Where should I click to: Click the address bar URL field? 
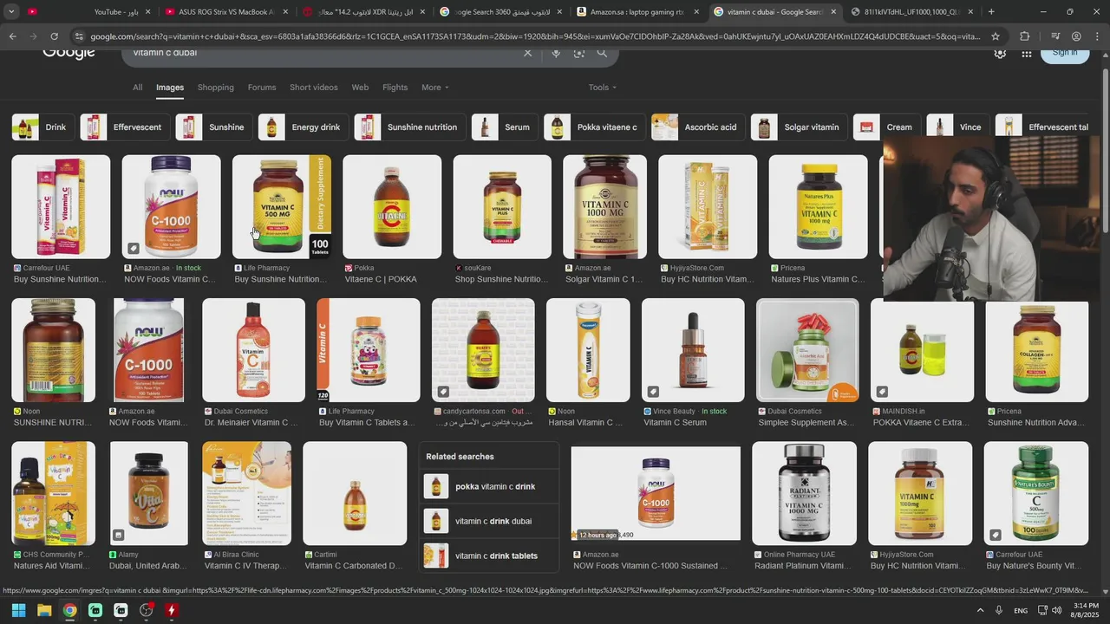pos(535,36)
